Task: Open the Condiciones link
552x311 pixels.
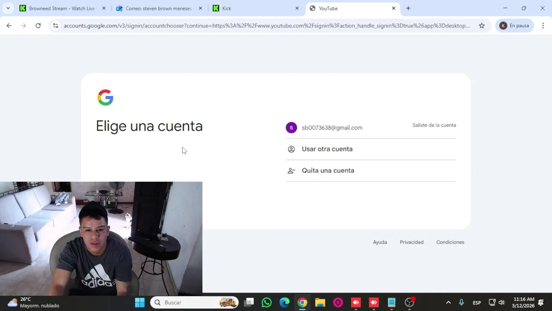Action: click(x=450, y=242)
